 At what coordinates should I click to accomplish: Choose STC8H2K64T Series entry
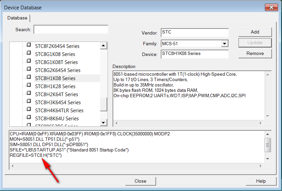point(57,94)
